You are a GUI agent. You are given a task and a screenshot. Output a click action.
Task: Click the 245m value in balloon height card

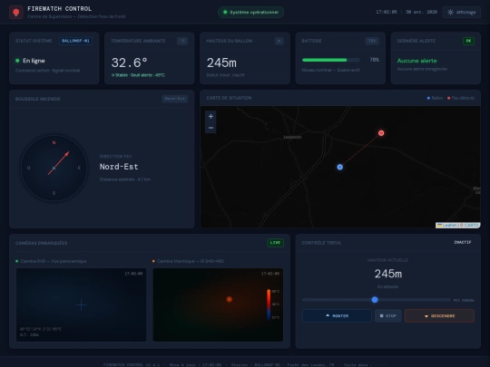(221, 63)
